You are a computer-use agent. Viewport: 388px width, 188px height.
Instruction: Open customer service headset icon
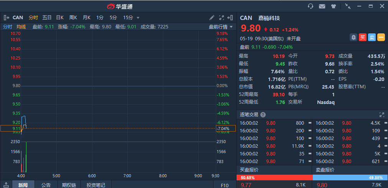click(x=311, y=6)
